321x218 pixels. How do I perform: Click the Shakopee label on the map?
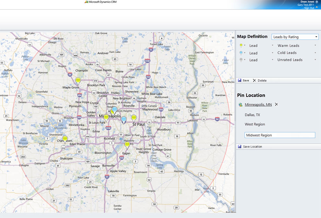66,158
